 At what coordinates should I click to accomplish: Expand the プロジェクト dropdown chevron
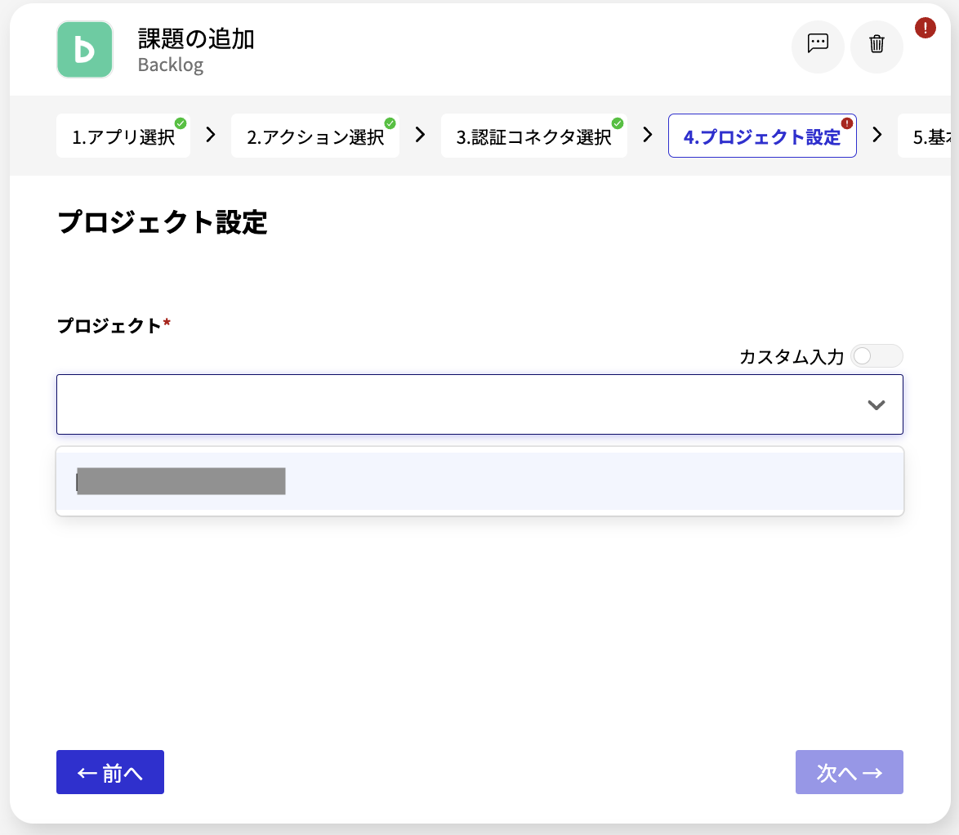coord(876,405)
